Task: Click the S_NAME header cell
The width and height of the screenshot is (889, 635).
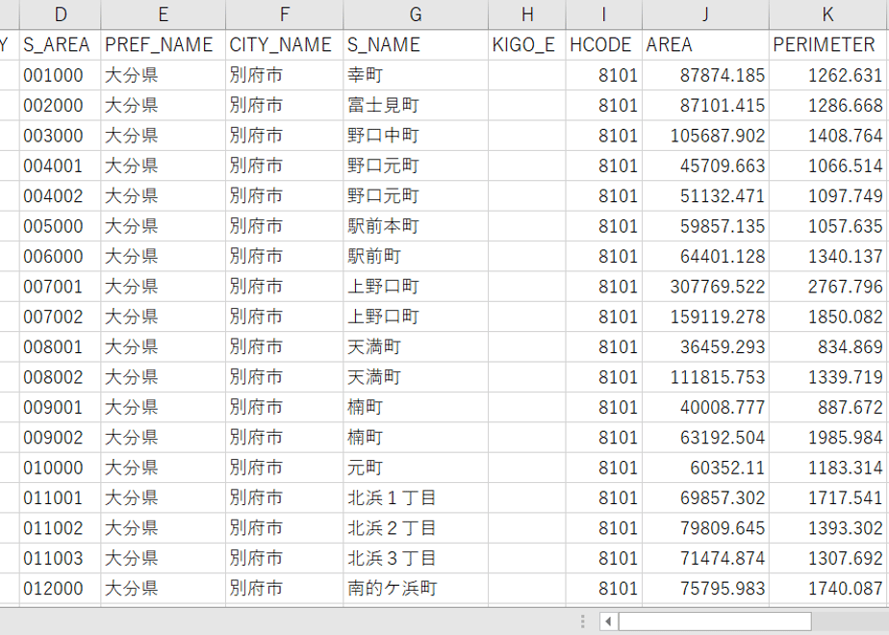Action: 416,45
